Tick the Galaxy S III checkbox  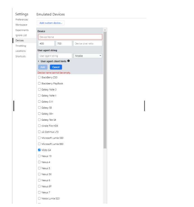pyautogui.click(x=39, y=101)
